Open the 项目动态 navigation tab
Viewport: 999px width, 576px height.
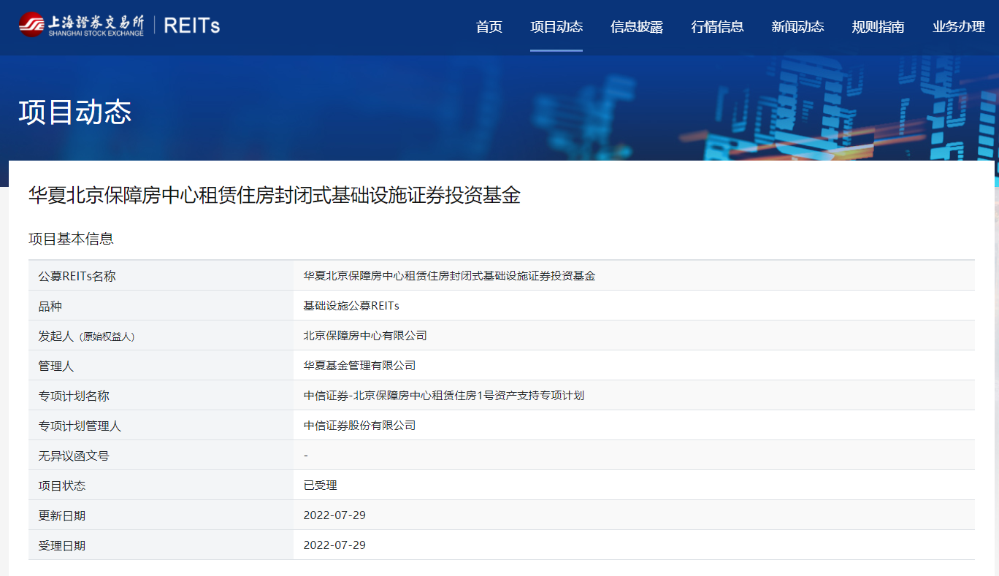(556, 27)
